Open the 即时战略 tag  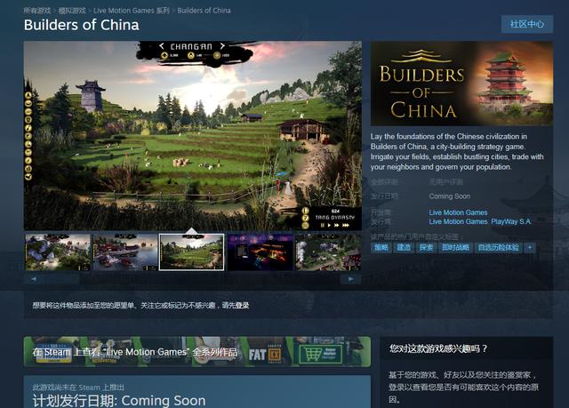coord(455,248)
